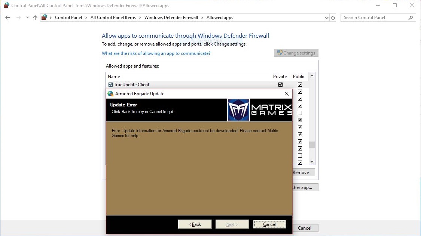Click the search magnifier icon

[411, 18]
